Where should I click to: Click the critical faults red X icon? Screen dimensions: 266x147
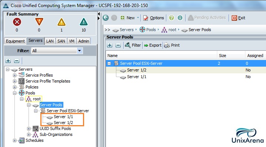click(17, 22)
